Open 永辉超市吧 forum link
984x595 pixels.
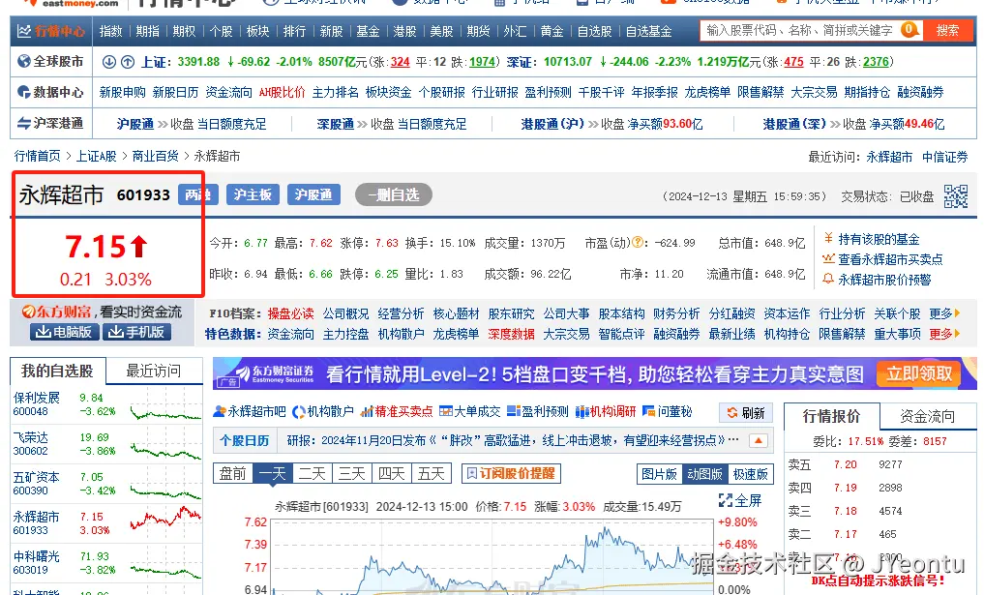(249, 412)
